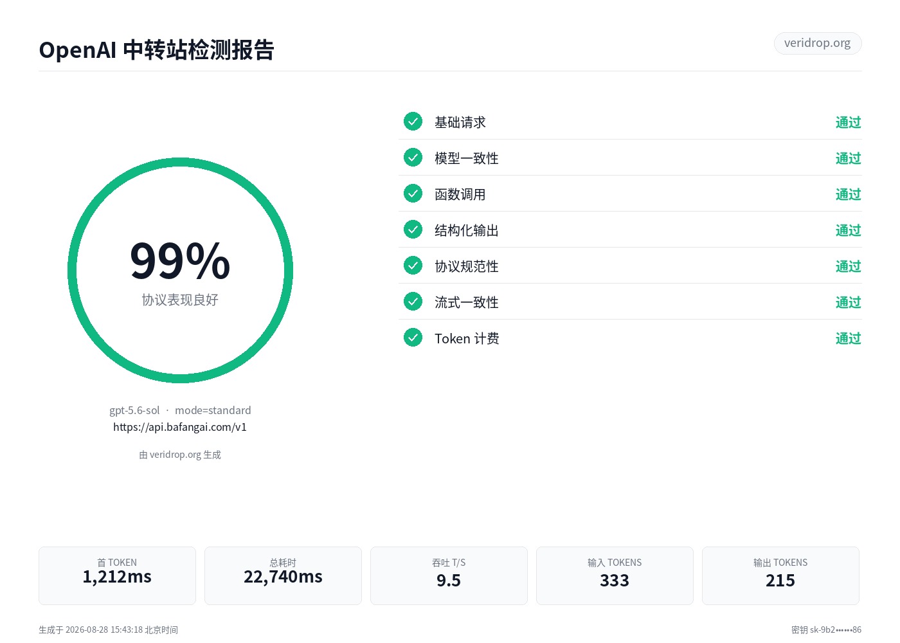Select the check icon for 函数调用
Image resolution: width=900 pixels, height=643 pixels.
[x=413, y=193]
